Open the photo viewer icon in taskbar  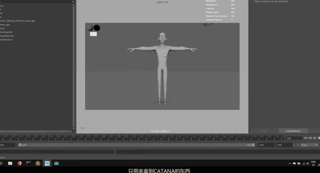tap(56, 163)
